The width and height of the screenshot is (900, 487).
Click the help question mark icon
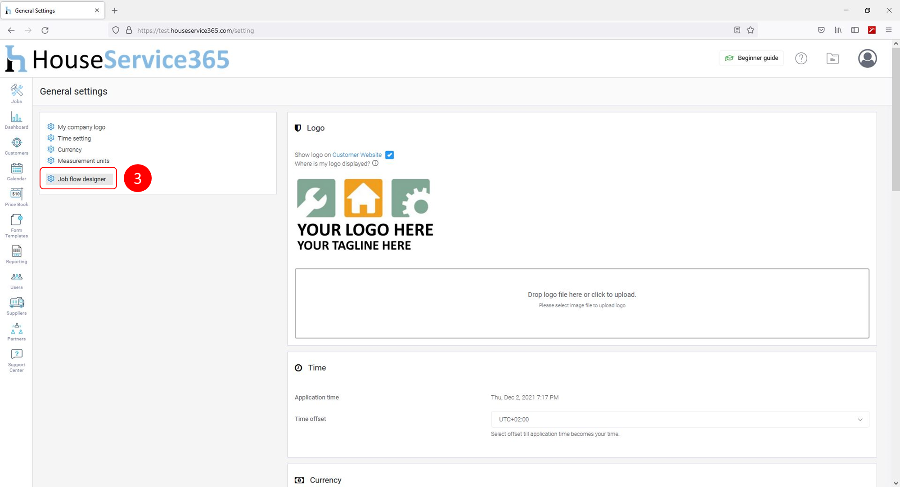(x=801, y=58)
